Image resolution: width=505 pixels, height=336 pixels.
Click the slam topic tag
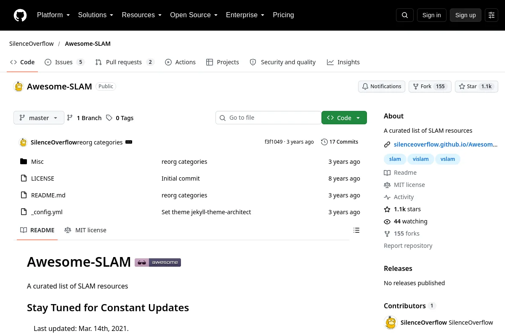coord(395,159)
